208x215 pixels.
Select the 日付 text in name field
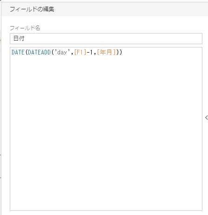tap(19, 38)
